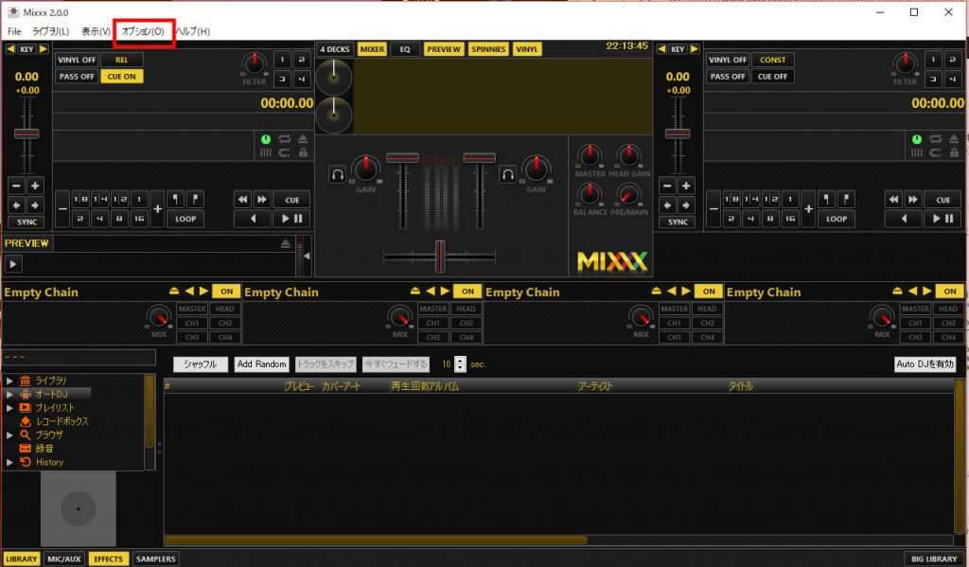Click Auto DJを有効 button
The width and height of the screenshot is (969, 567).
coord(925,364)
